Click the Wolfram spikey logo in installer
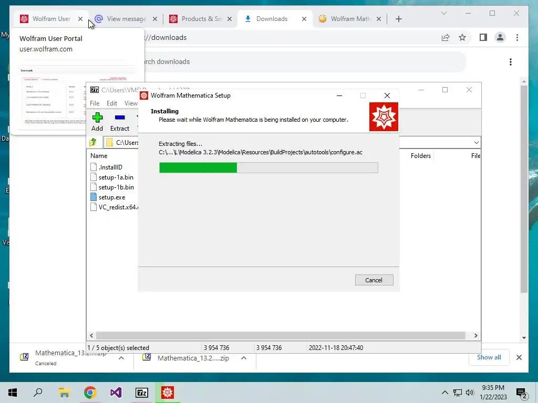This screenshot has width=538, height=403. tap(384, 116)
